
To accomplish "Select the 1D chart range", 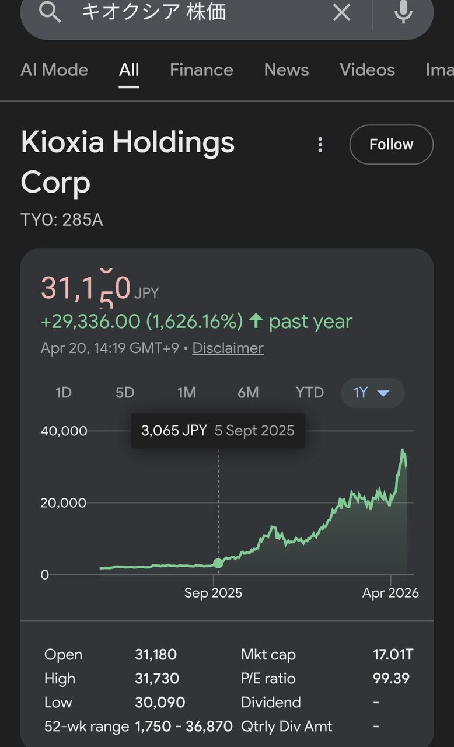I will pyautogui.click(x=64, y=393).
